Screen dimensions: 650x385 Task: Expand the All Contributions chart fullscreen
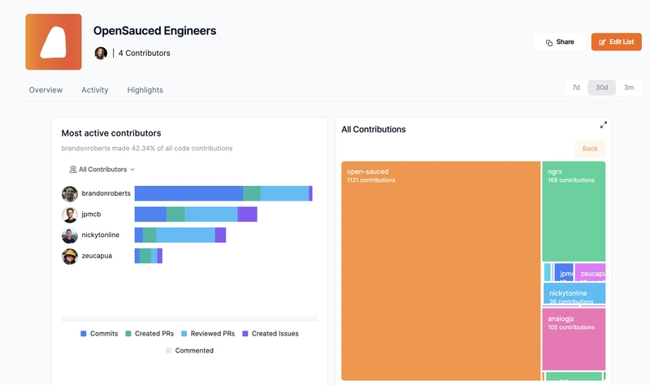pyautogui.click(x=604, y=125)
